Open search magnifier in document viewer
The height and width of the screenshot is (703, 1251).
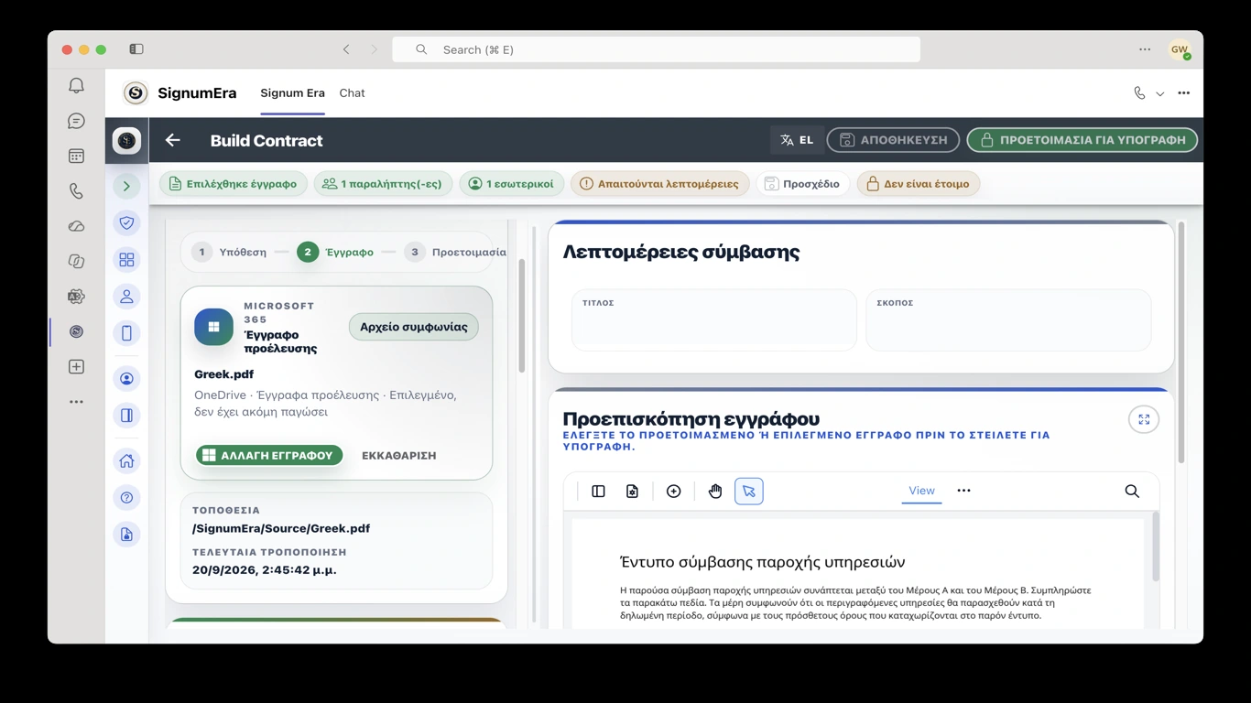[x=1132, y=492]
